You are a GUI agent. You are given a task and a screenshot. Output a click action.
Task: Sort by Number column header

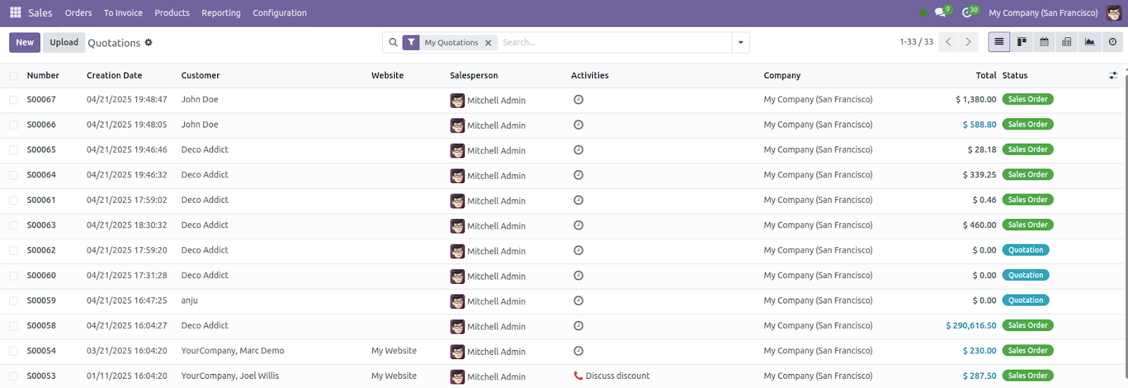coord(43,75)
